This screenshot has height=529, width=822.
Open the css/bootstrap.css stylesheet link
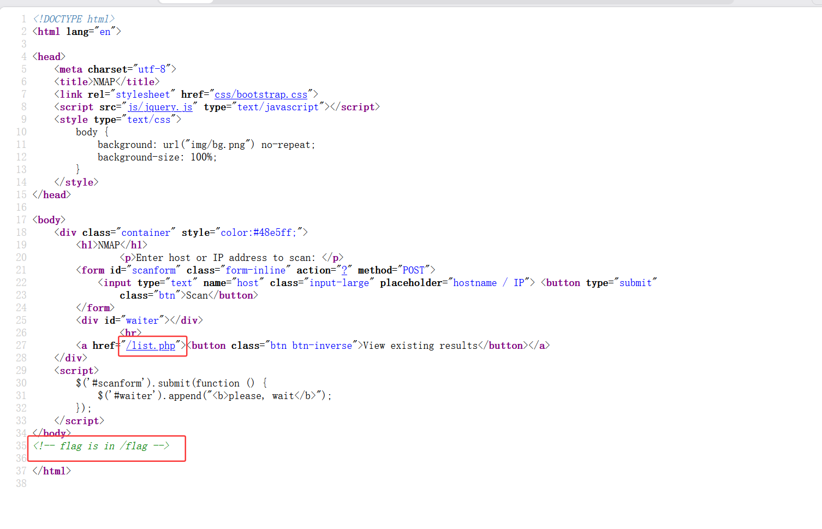(261, 94)
